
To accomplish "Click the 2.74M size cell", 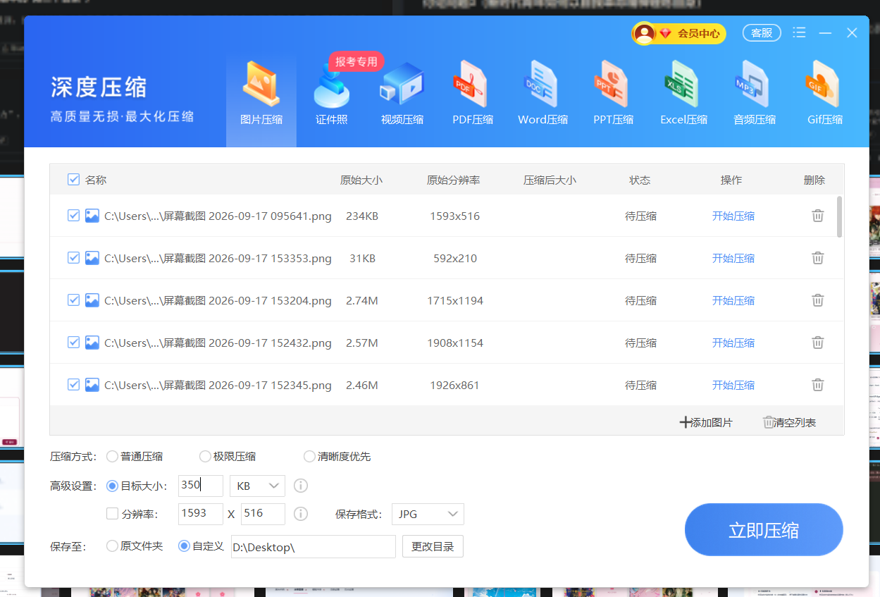I will point(362,300).
